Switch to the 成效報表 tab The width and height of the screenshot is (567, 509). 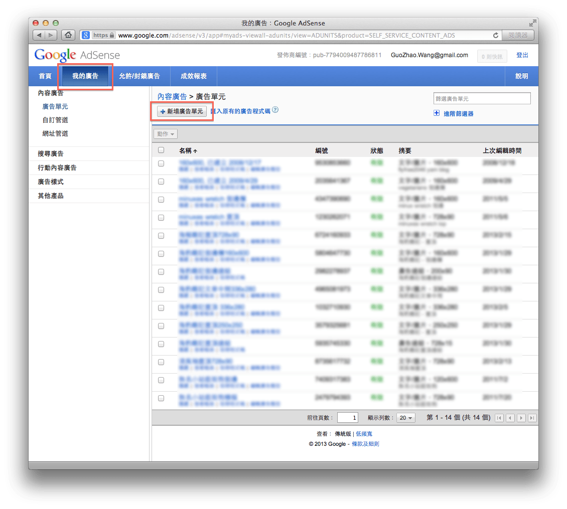click(193, 76)
